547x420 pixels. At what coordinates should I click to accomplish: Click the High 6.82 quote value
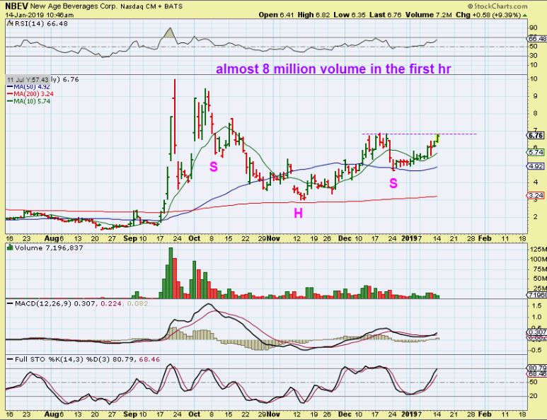(313, 15)
